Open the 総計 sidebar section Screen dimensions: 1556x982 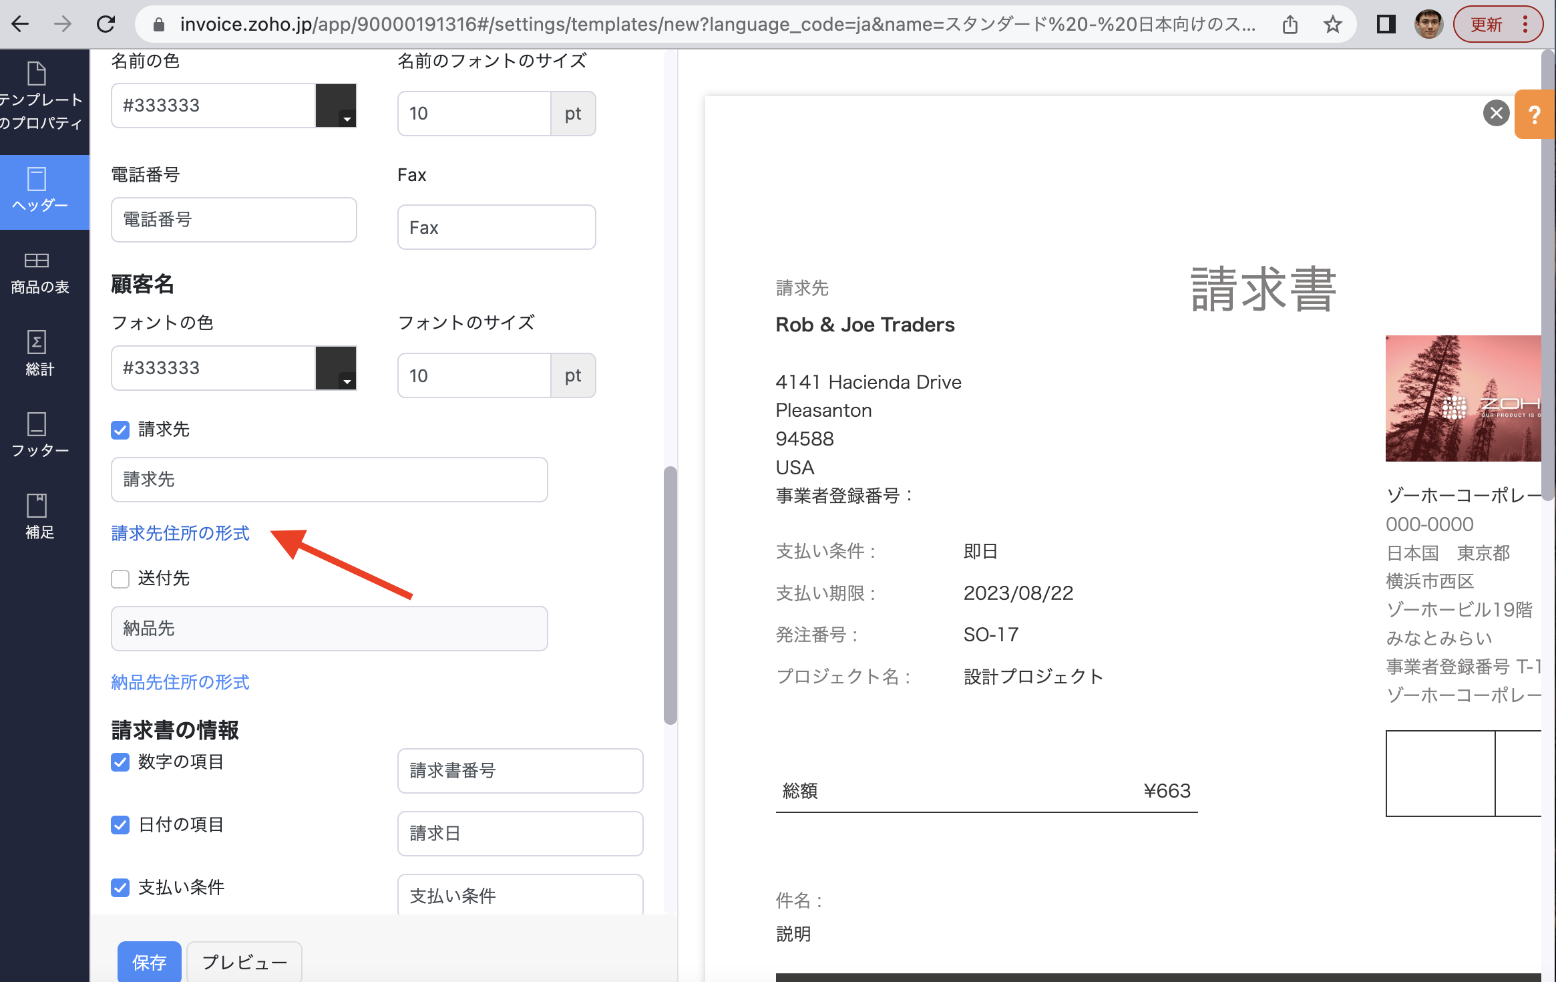point(39,354)
